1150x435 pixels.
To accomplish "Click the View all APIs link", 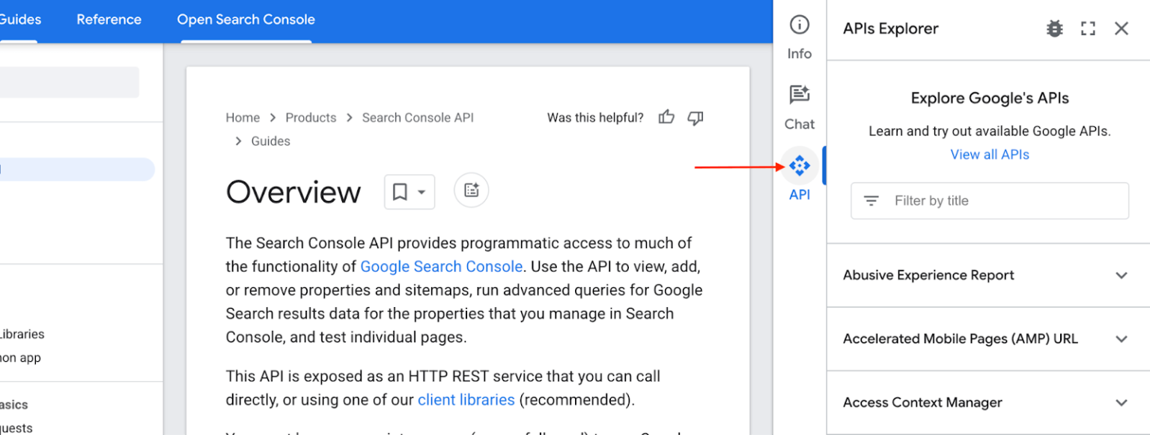I will coord(990,154).
